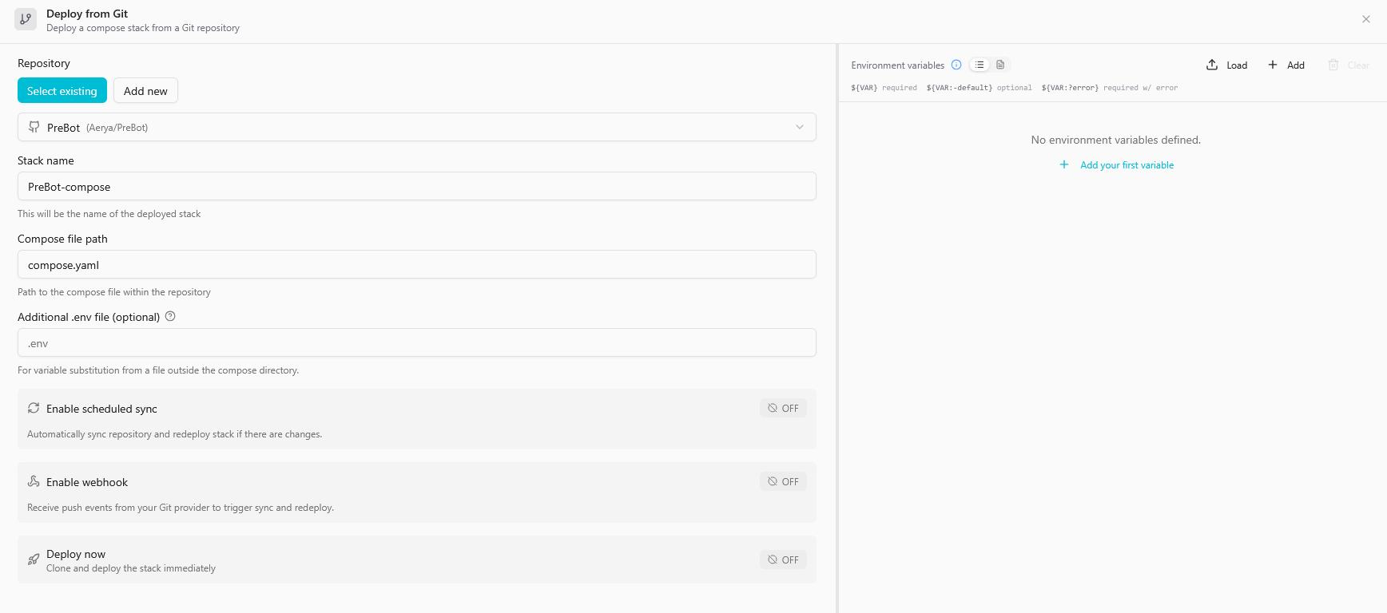Click the webhook icon
1387x613 pixels.
pyautogui.click(x=34, y=481)
